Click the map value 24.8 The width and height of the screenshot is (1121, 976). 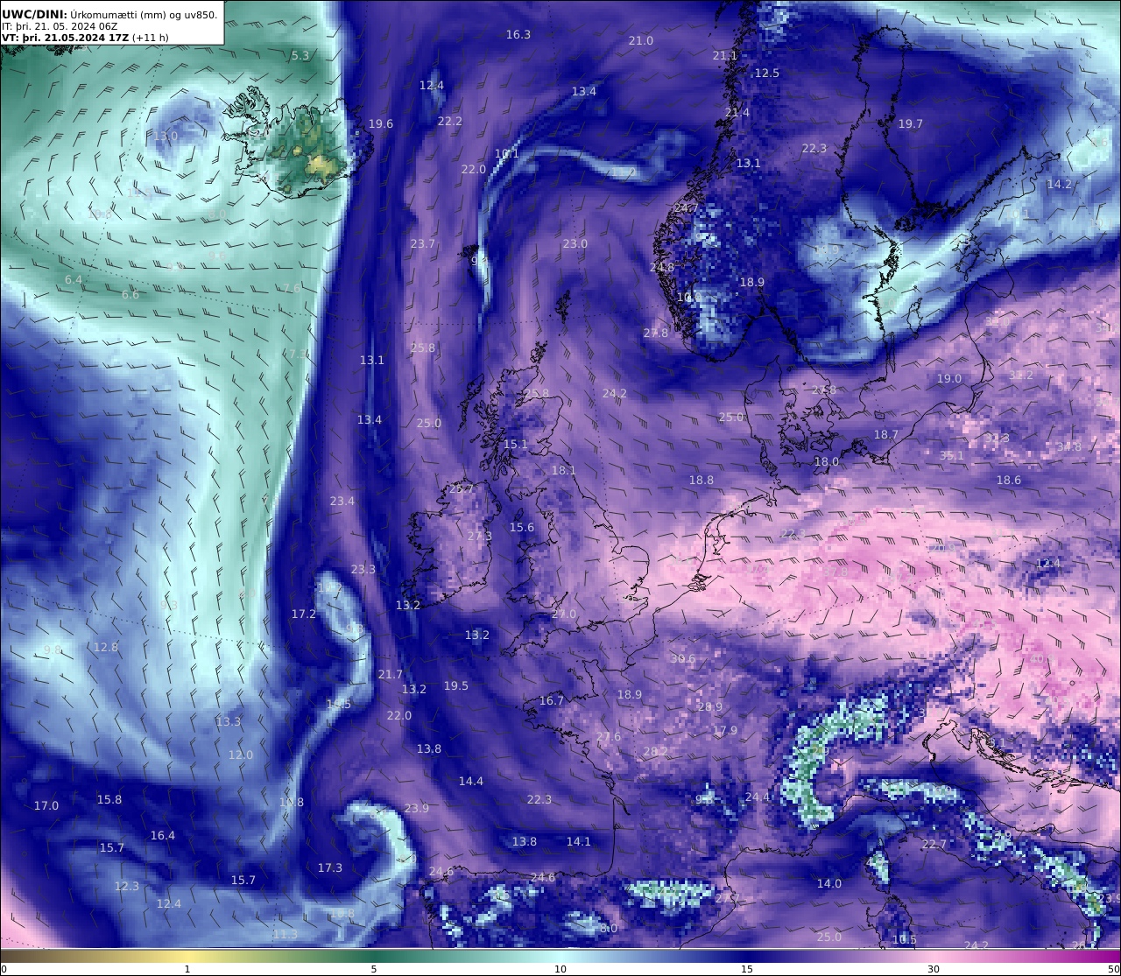point(662,268)
